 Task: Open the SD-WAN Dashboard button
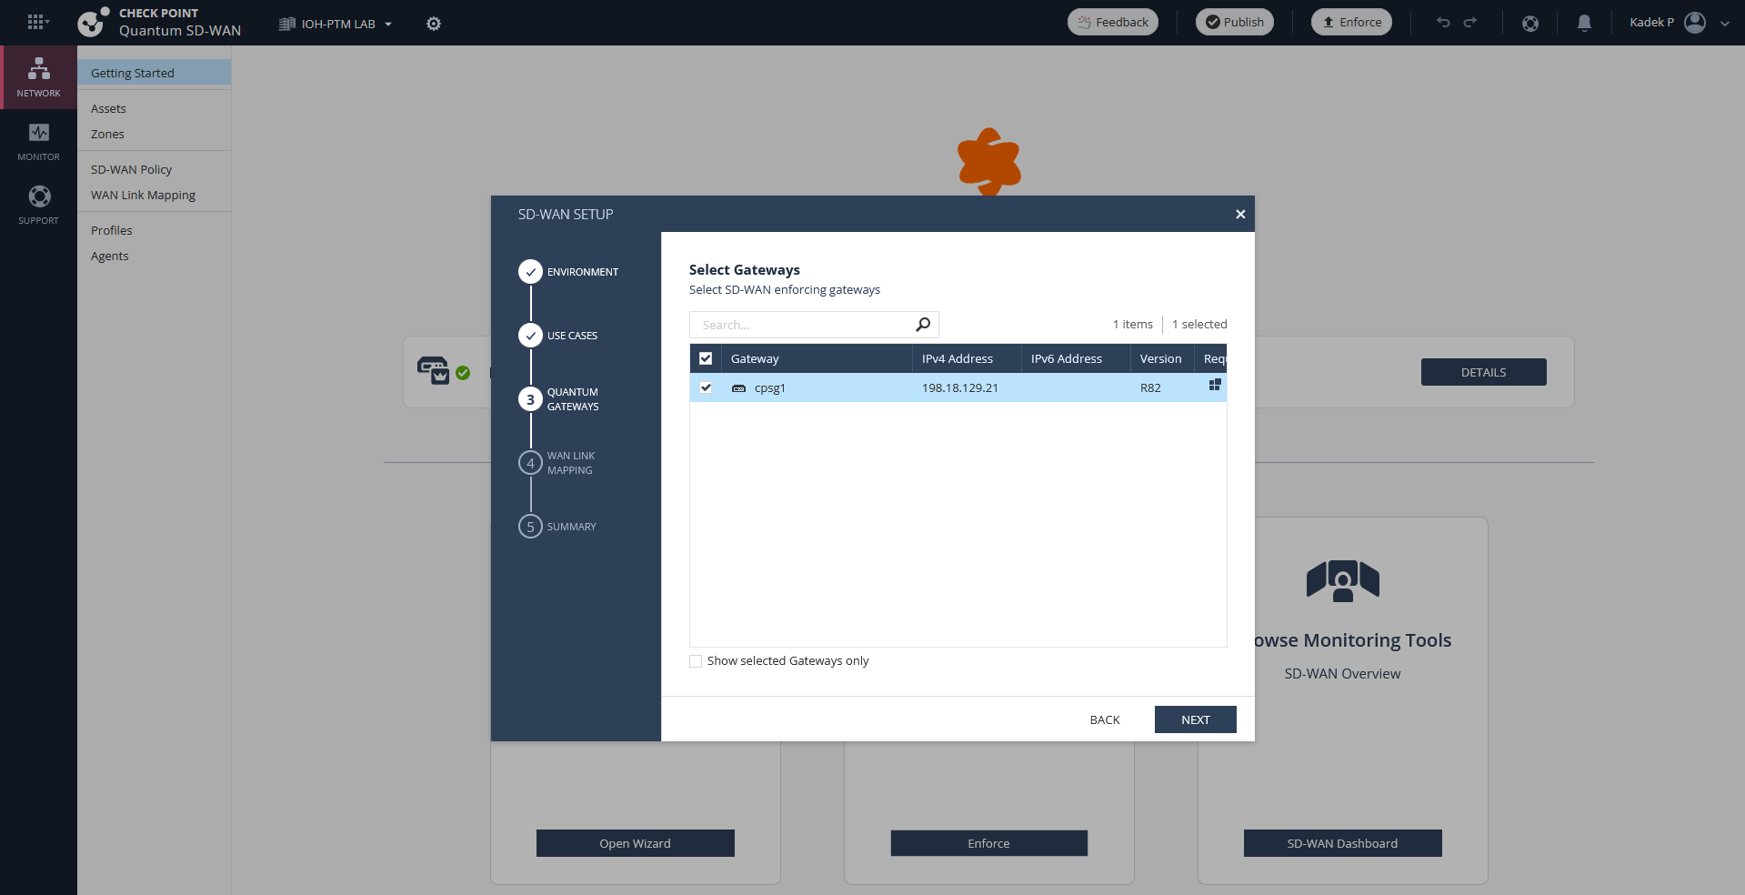1343,843
